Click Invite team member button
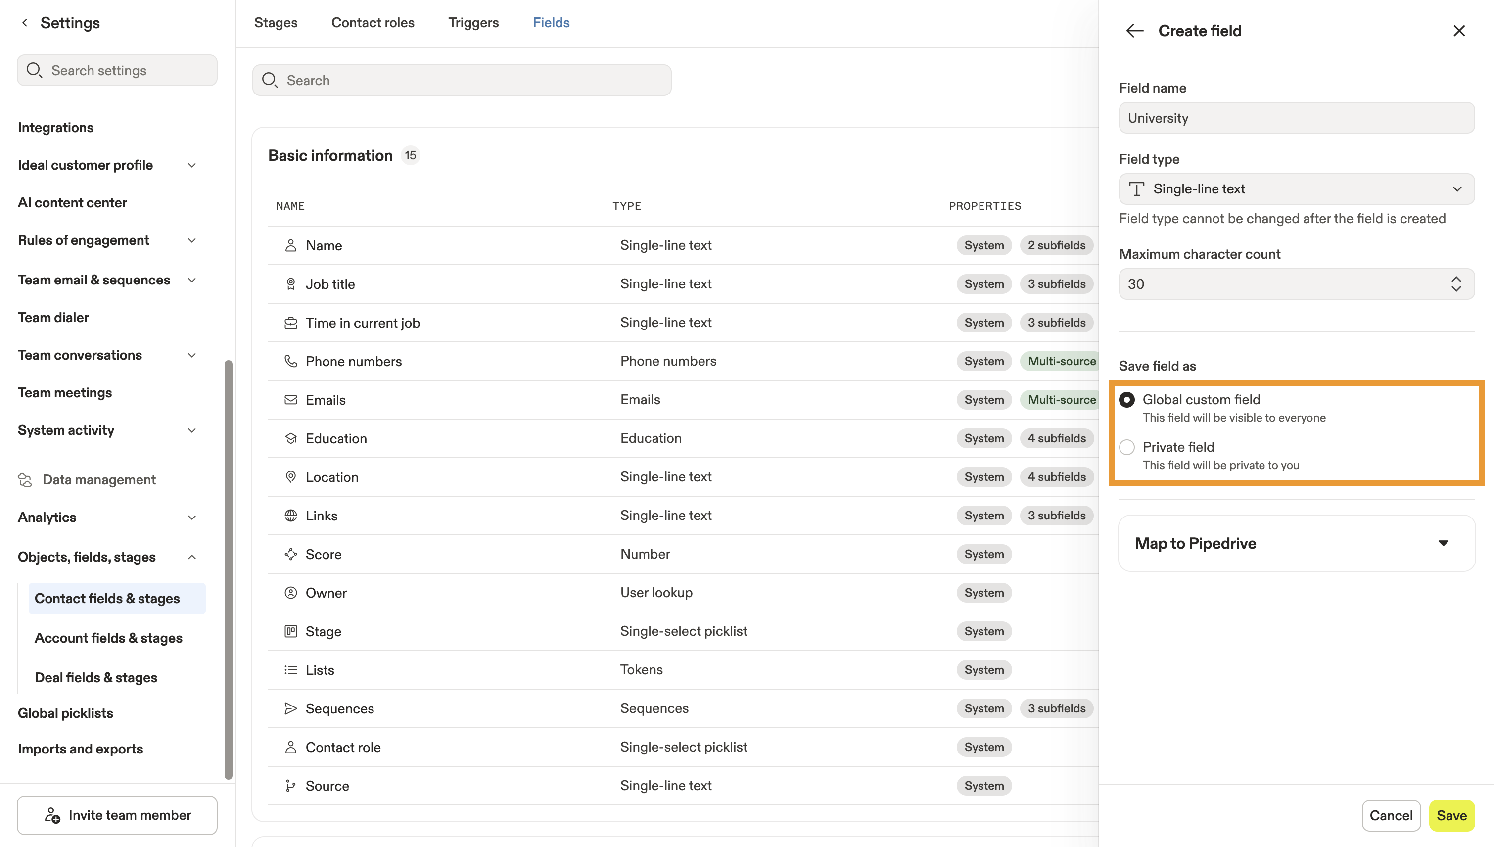 tap(117, 815)
